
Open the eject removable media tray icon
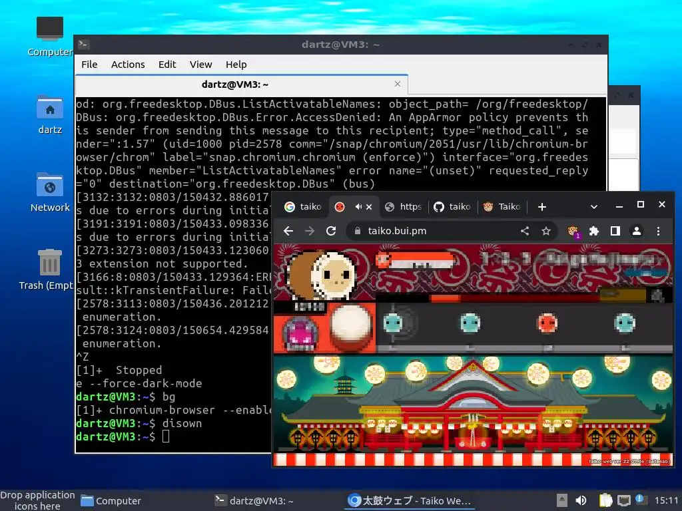[x=562, y=500]
